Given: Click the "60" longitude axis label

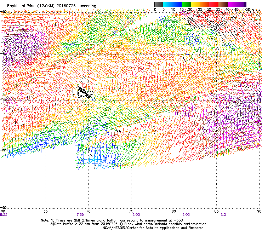Looking at the screenshot, I should point(3,211).
